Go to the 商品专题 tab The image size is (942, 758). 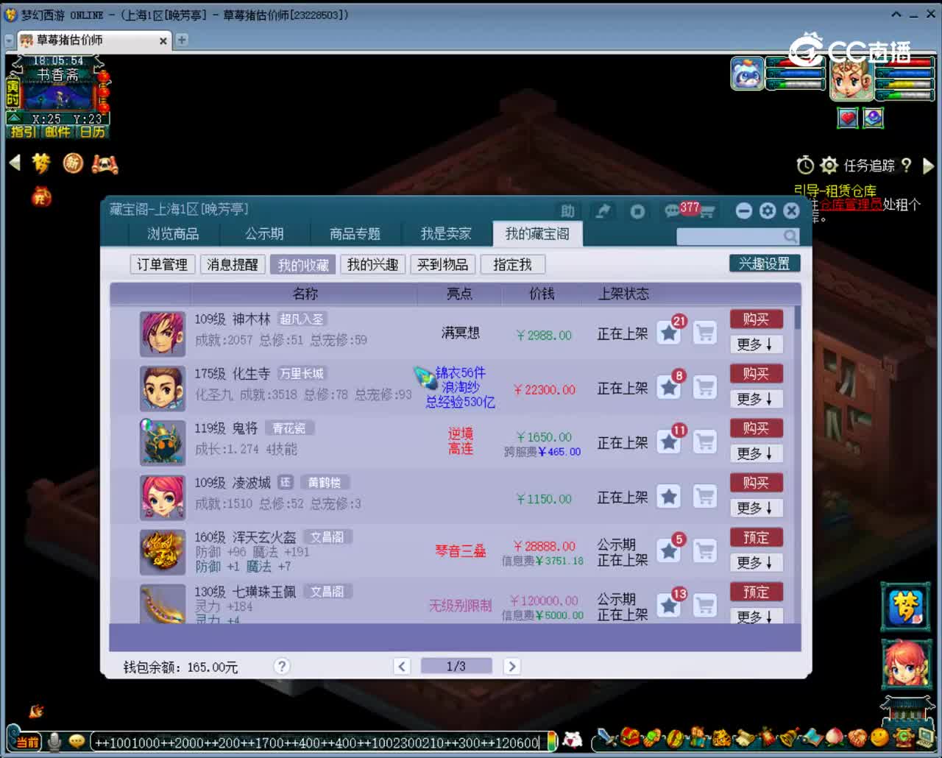point(355,234)
